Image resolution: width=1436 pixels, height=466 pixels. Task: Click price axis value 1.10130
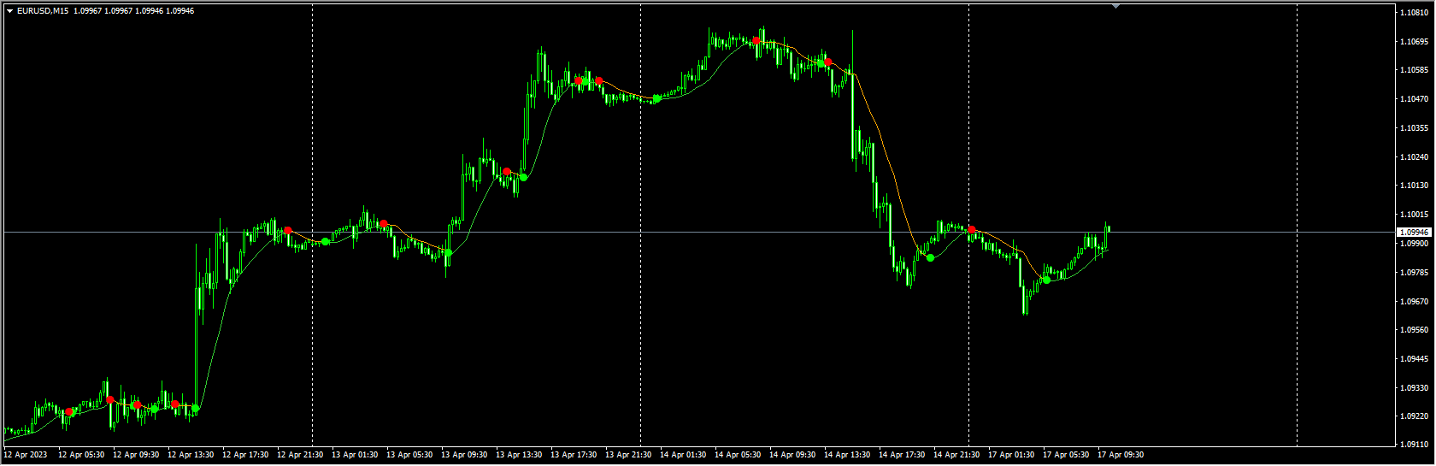coord(1415,186)
